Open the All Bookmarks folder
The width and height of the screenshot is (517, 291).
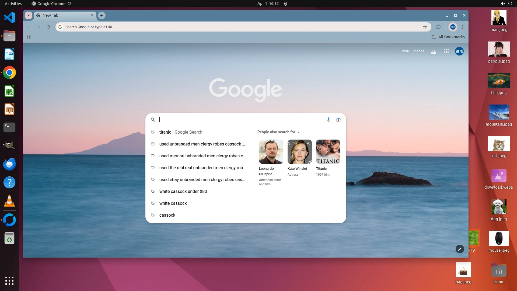(x=448, y=37)
